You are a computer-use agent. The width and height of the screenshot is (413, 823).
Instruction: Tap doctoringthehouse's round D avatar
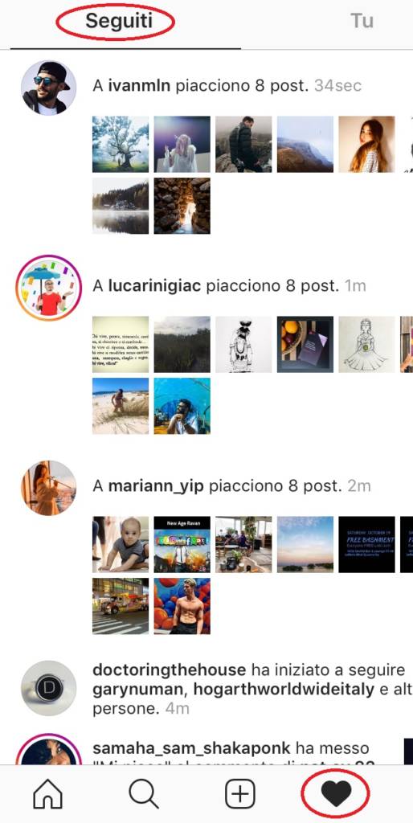coord(48,688)
